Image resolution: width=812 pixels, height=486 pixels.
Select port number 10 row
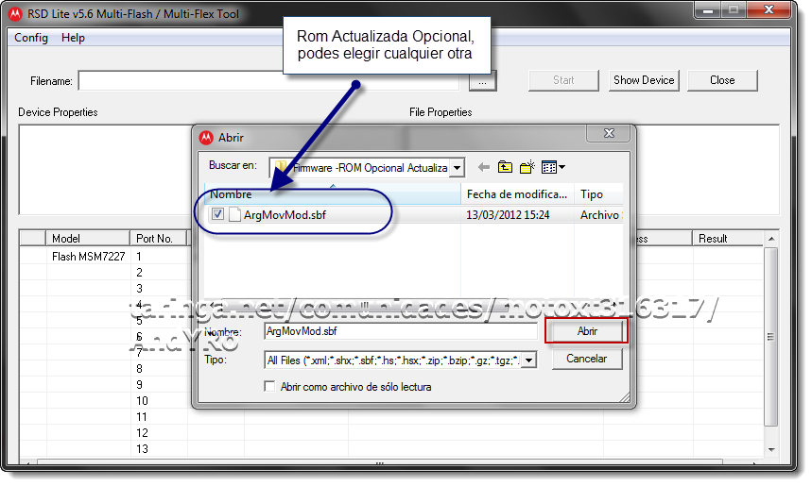click(142, 401)
